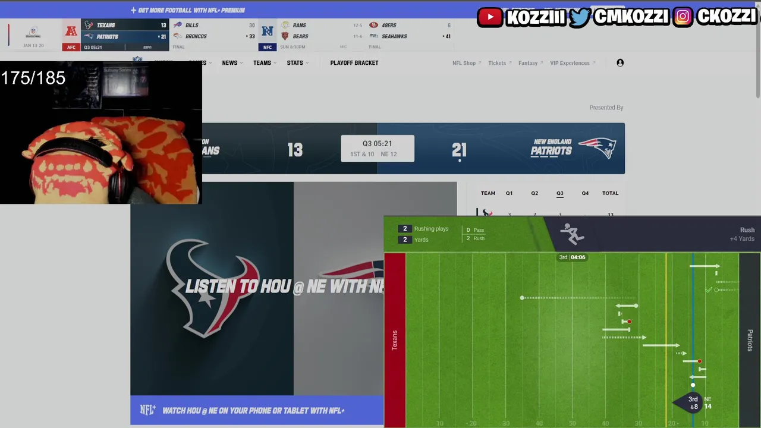Click the Broncos logo in ticker

coord(177,36)
